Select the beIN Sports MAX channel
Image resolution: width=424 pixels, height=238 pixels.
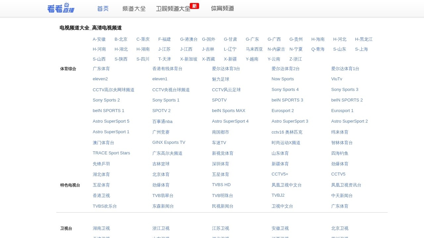pos(229,111)
